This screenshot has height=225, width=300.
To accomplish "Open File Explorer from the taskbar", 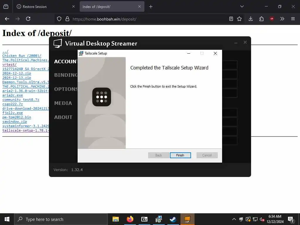I will pyautogui.click(x=115, y=219).
